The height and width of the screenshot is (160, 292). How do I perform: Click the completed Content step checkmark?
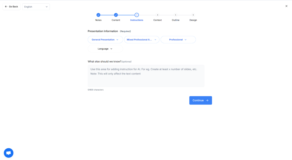pyautogui.click(x=116, y=15)
